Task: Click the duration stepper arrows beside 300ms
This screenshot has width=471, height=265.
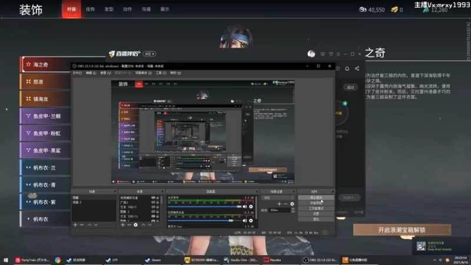Action: click(293, 210)
